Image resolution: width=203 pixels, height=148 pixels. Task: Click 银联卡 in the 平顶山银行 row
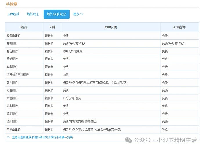point(49,129)
